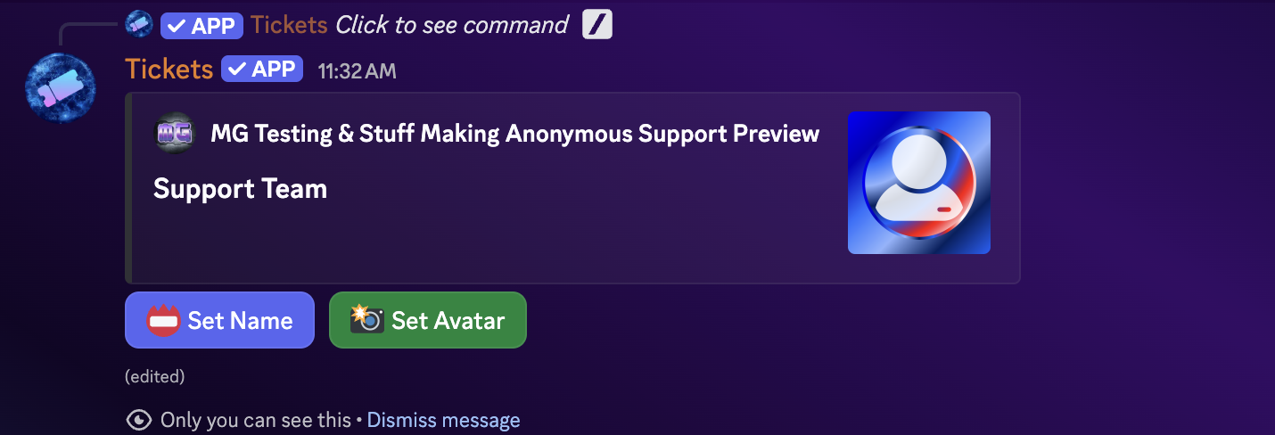Viewport: 1275px width, 435px height.
Task: Click the Tickets name in reply line
Action: (289, 25)
